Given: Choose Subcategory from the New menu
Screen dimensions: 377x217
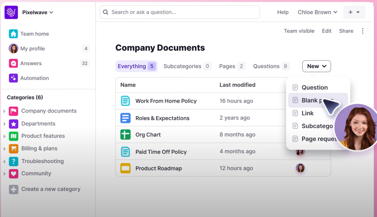Looking at the screenshot, I should pos(313,126).
